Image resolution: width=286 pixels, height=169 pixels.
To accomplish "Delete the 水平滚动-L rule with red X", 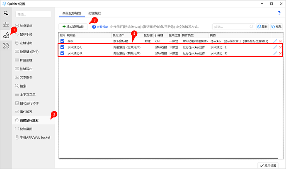I will 281,47.
